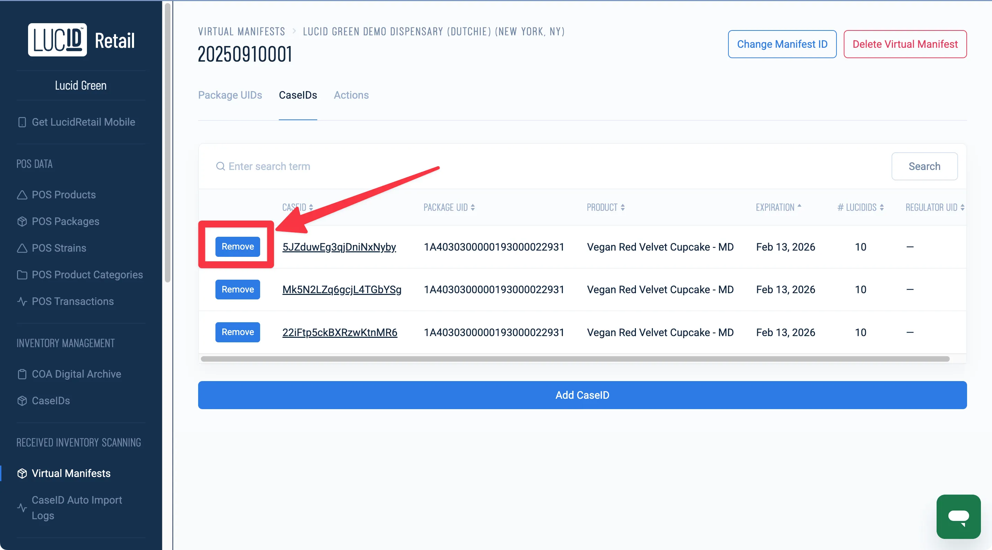Open COA Digital Archive clipboard icon
Viewport: 992px width, 550px height.
pyautogui.click(x=22, y=374)
